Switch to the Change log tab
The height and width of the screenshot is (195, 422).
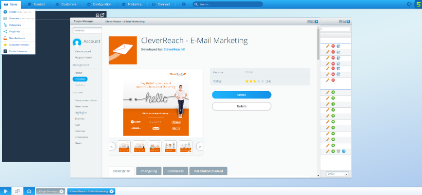(x=149, y=171)
